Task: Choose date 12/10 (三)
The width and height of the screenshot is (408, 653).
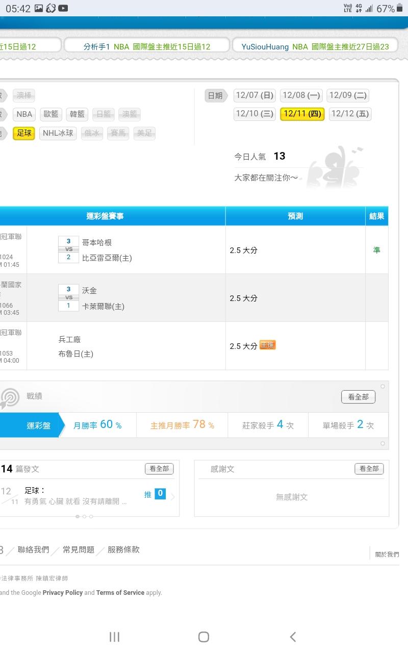Action: [x=254, y=114]
